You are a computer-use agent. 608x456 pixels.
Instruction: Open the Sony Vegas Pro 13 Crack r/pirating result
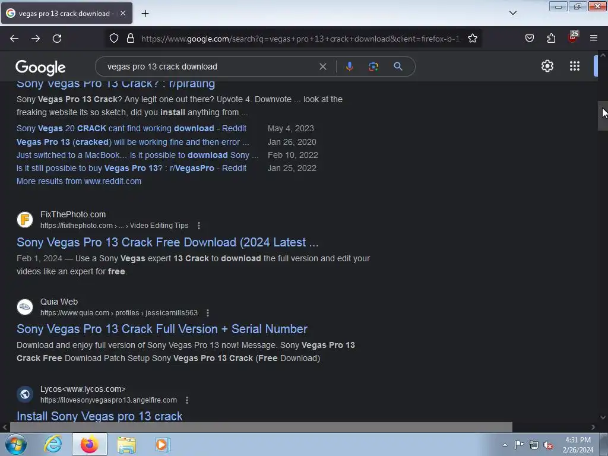(116, 84)
